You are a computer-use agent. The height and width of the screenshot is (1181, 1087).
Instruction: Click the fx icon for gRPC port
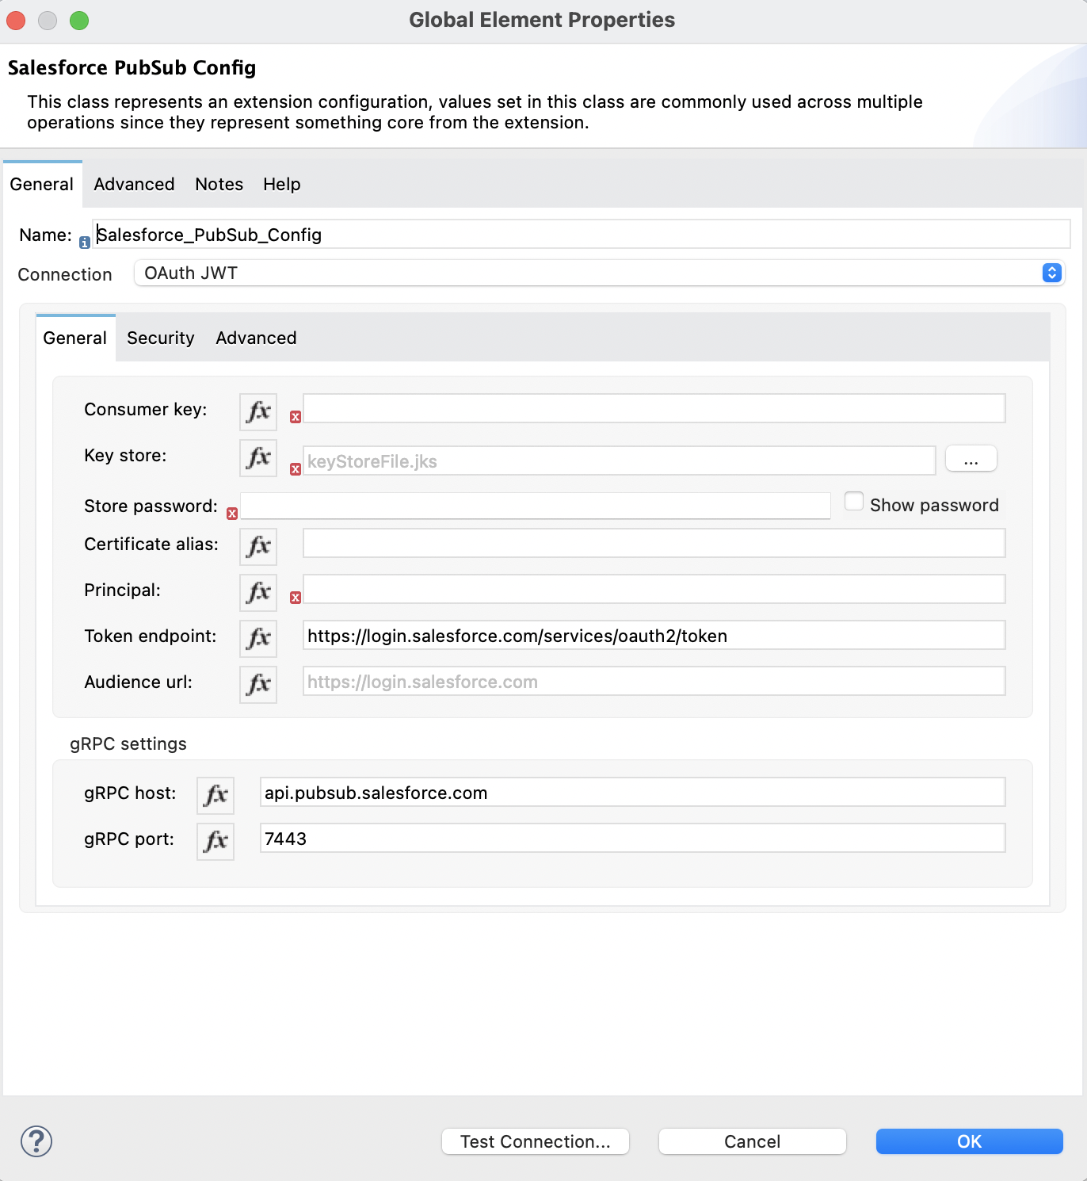coord(215,841)
